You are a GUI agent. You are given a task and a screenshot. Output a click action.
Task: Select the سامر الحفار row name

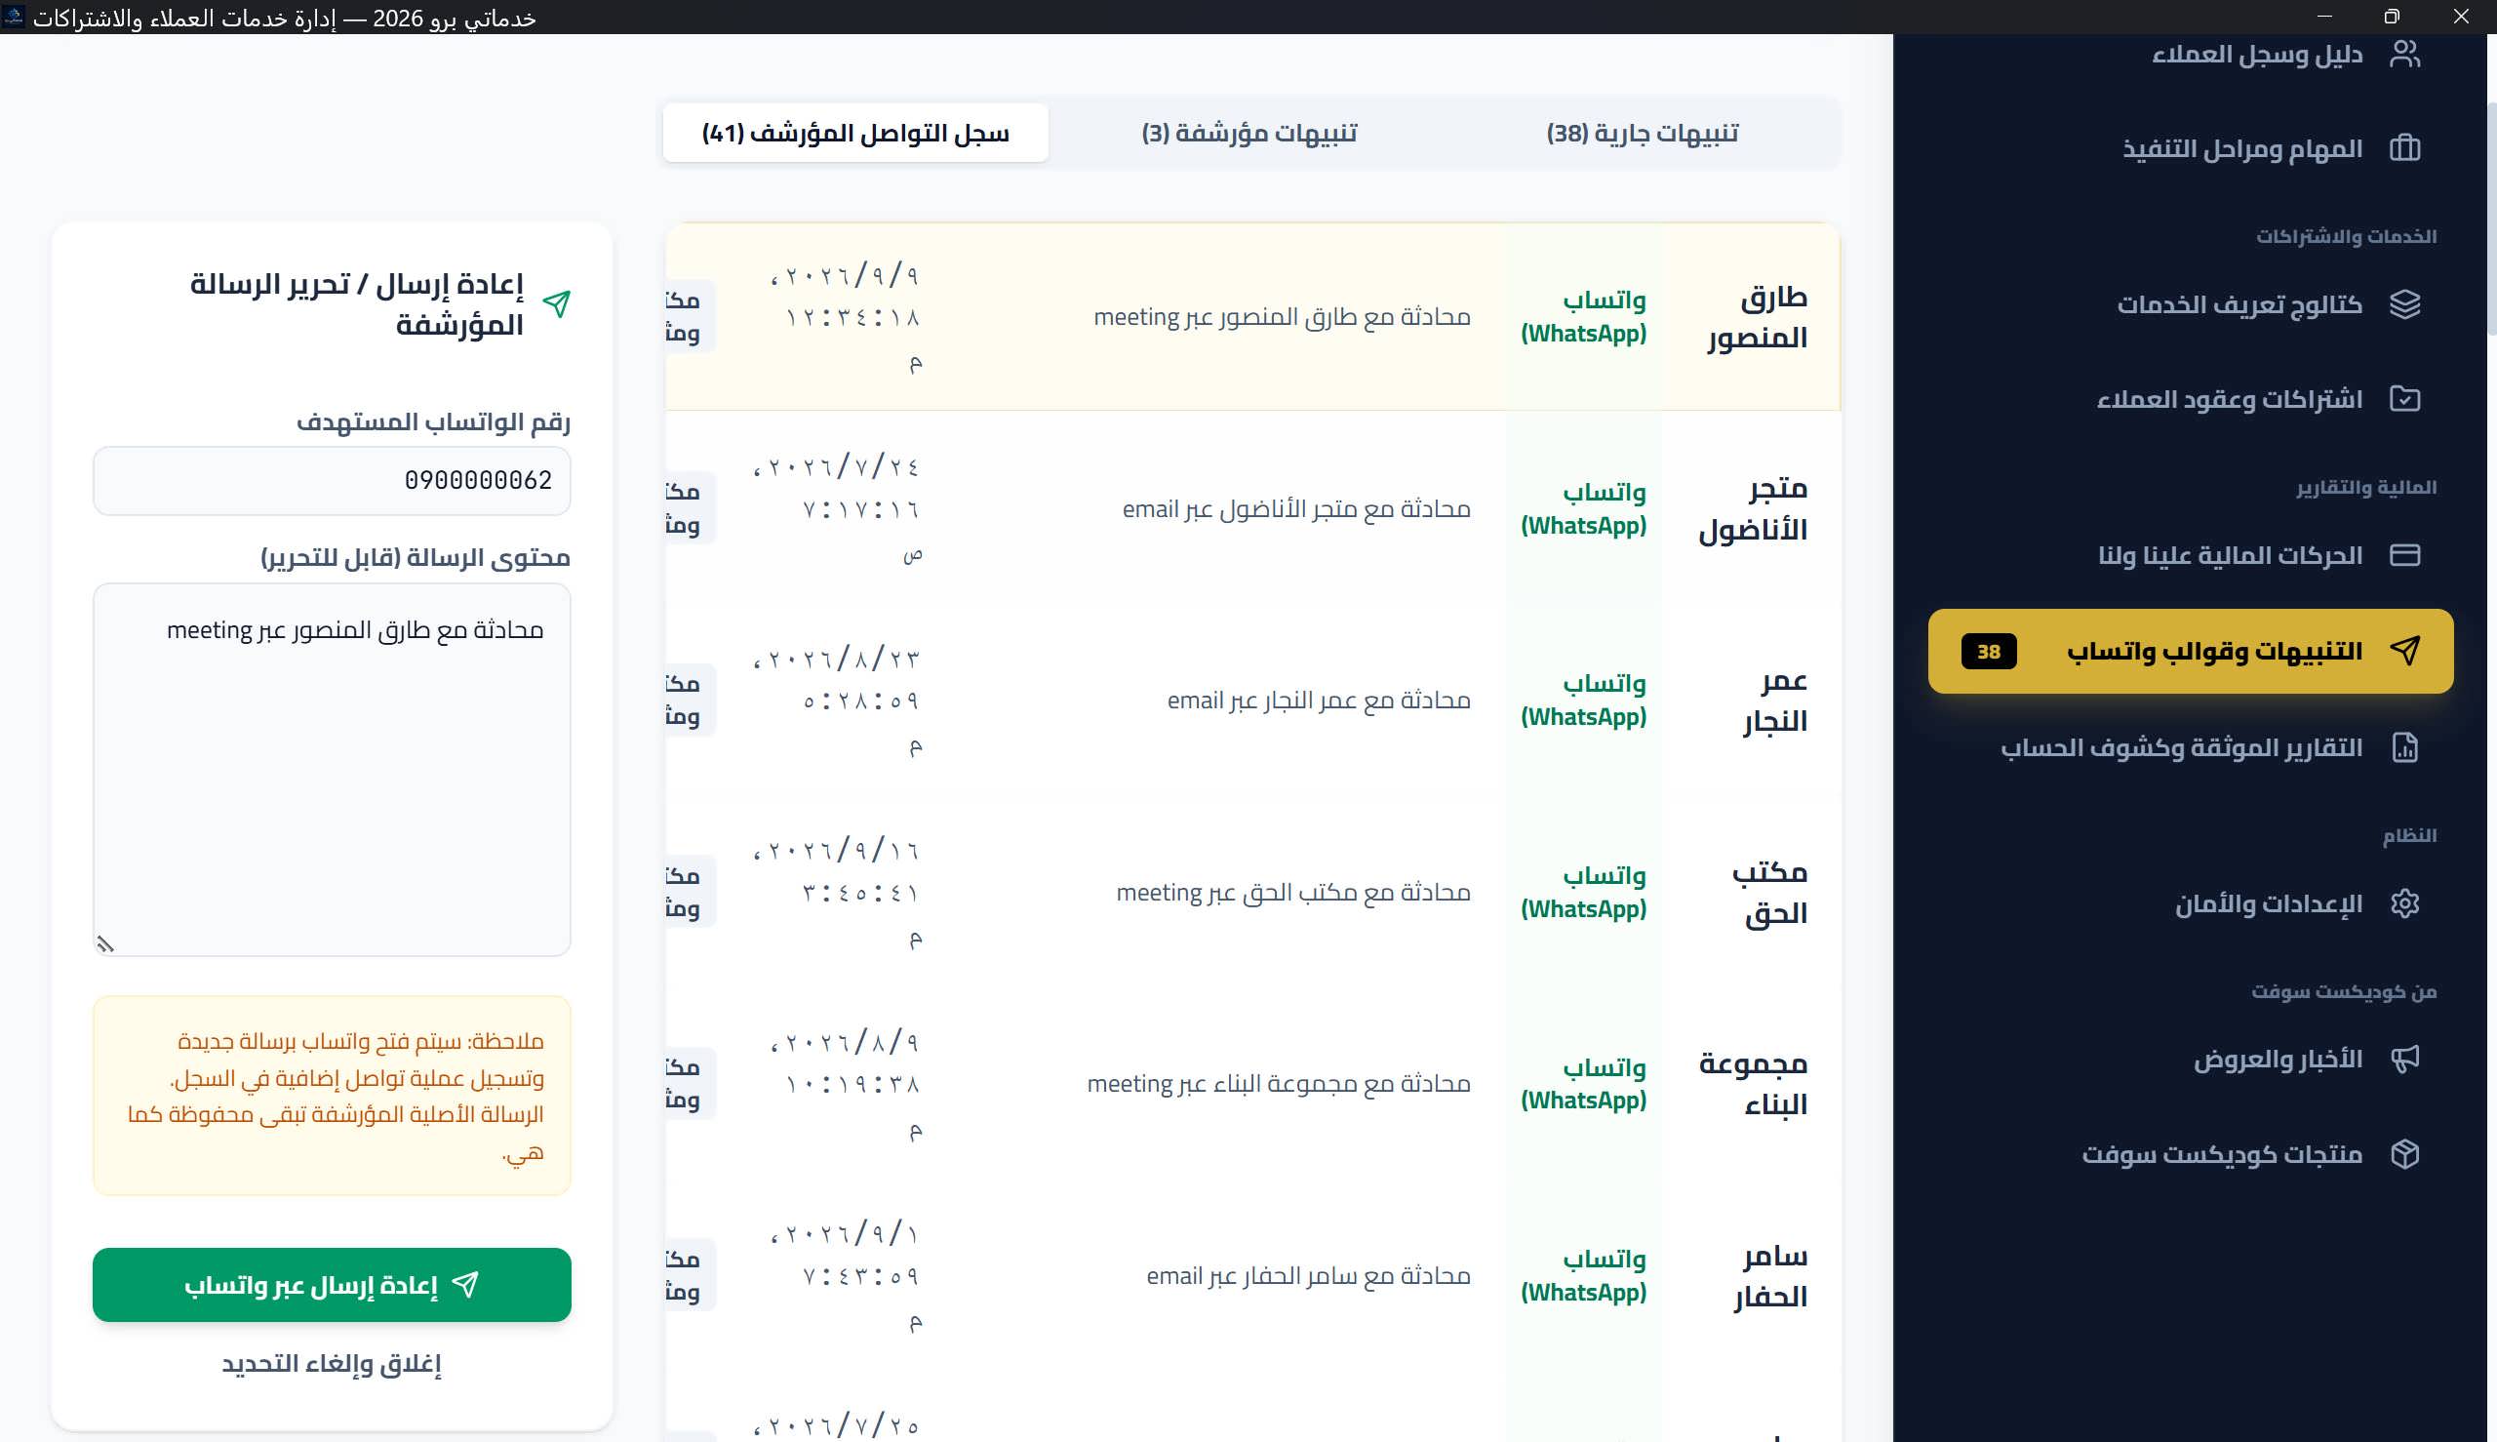pos(1770,1275)
